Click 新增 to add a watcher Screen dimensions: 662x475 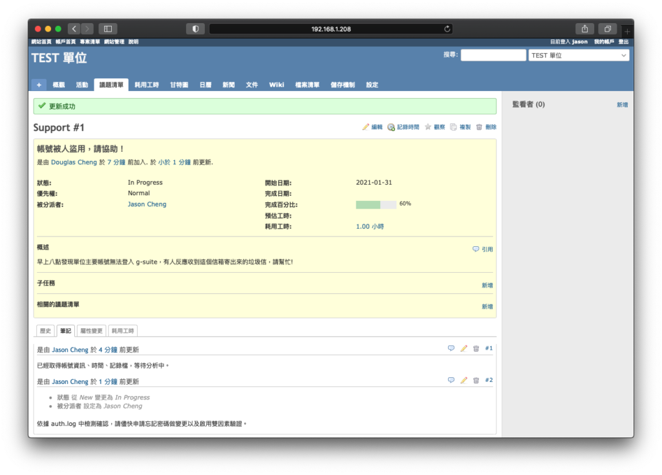click(623, 105)
